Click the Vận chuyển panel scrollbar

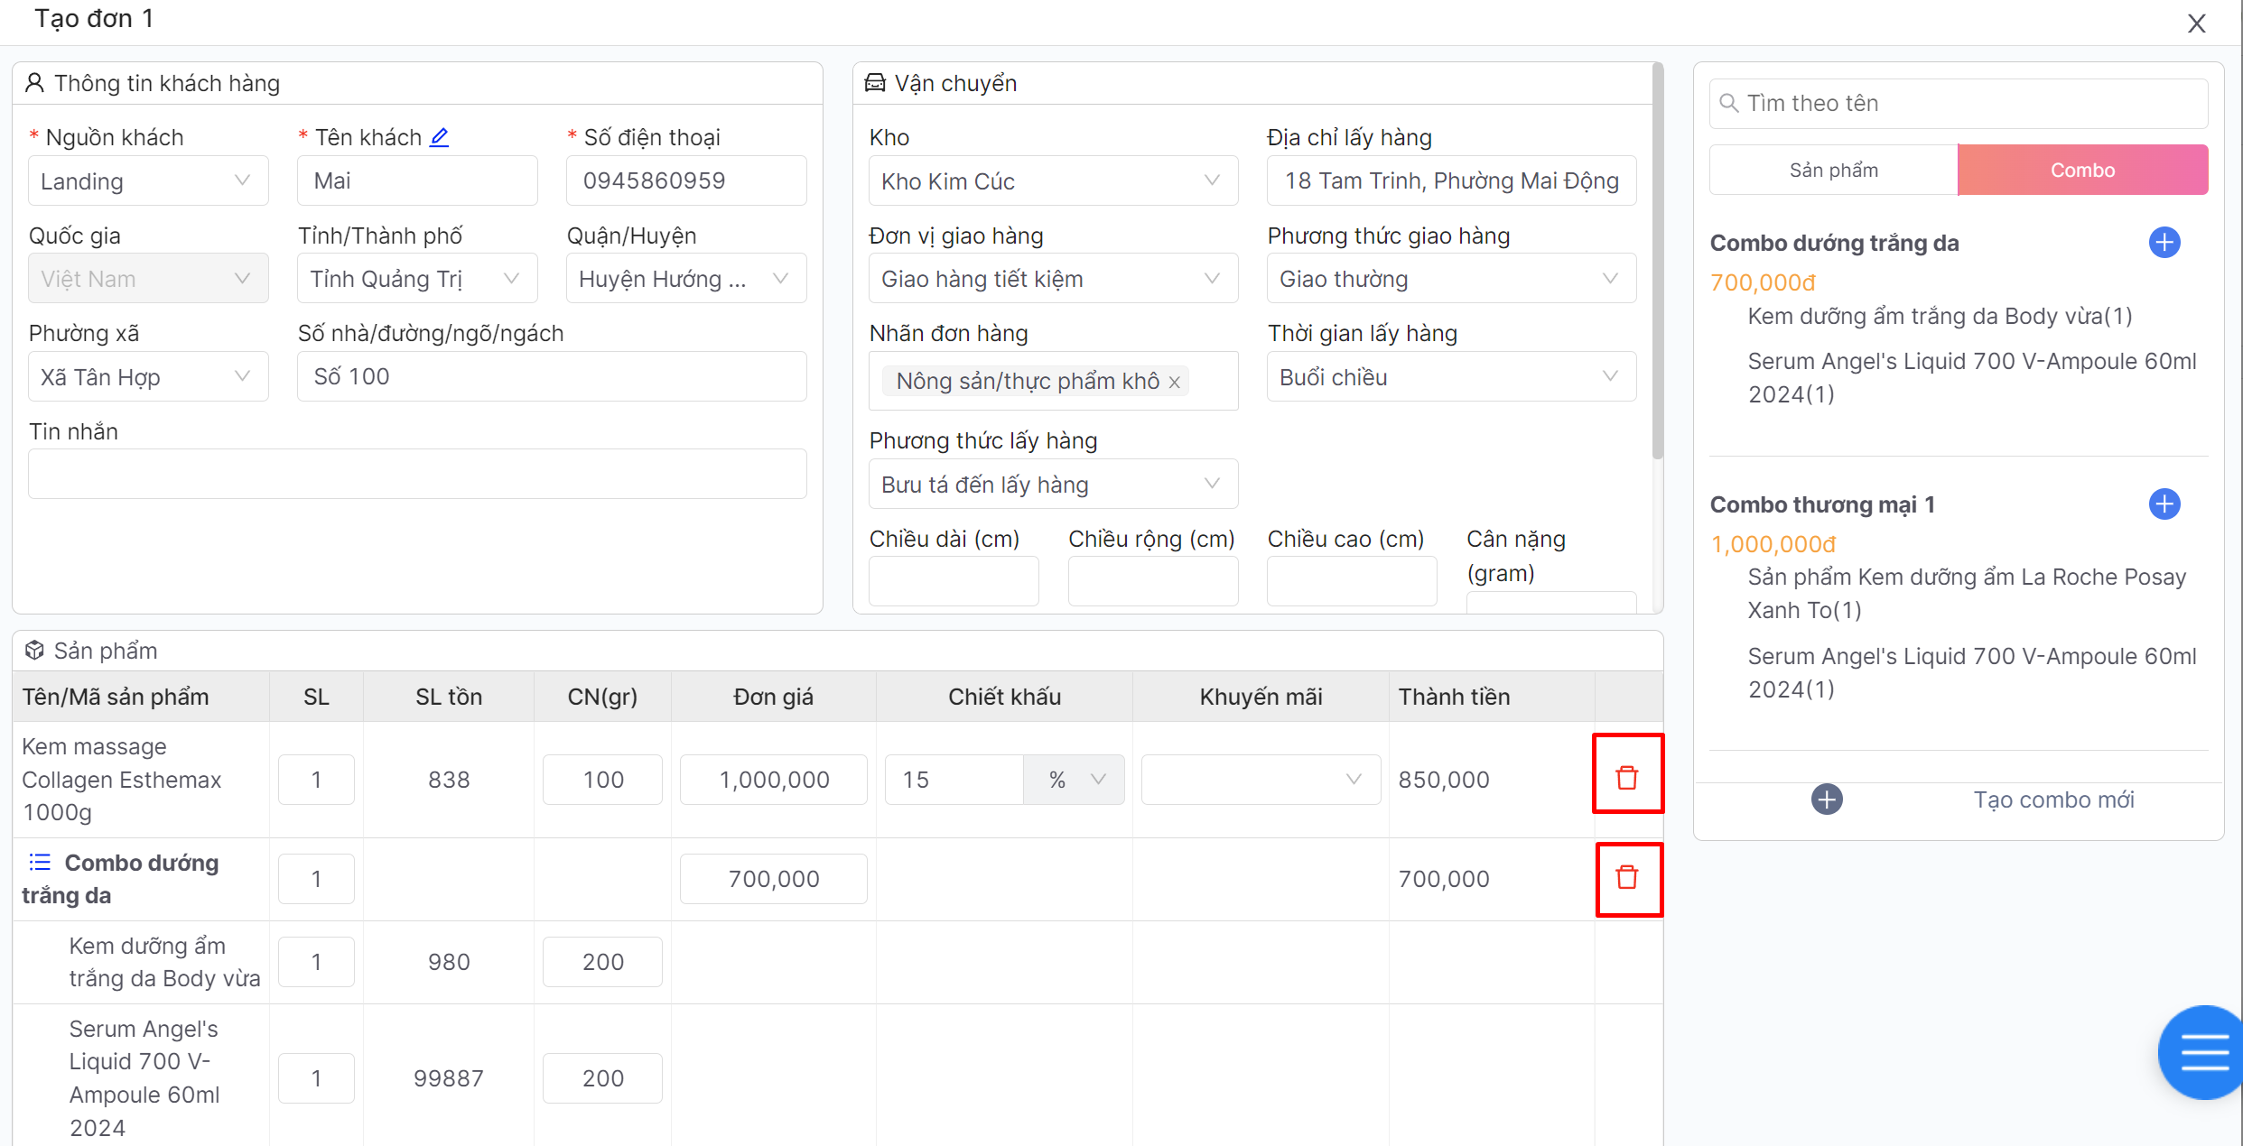(x=1657, y=262)
